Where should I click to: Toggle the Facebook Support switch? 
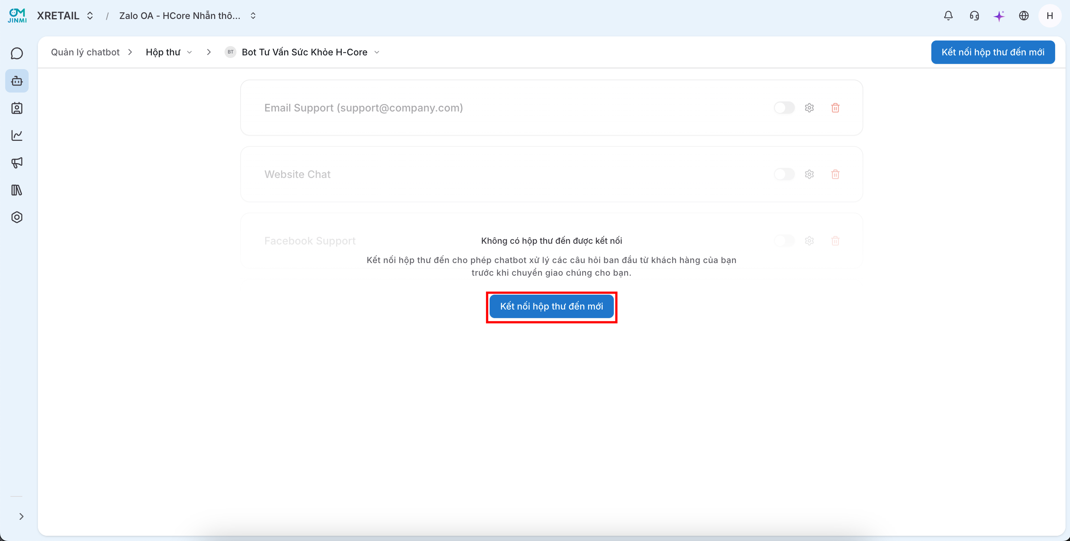pos(784,241)
